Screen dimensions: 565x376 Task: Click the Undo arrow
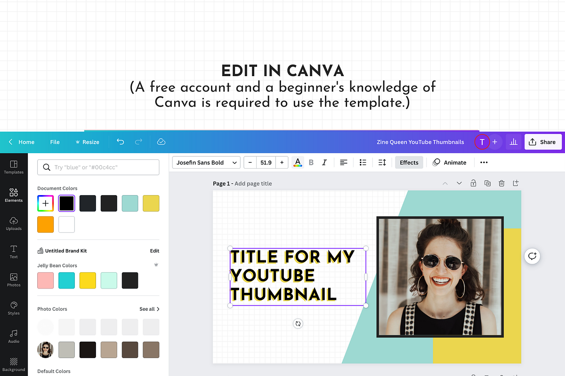[121, 141]
